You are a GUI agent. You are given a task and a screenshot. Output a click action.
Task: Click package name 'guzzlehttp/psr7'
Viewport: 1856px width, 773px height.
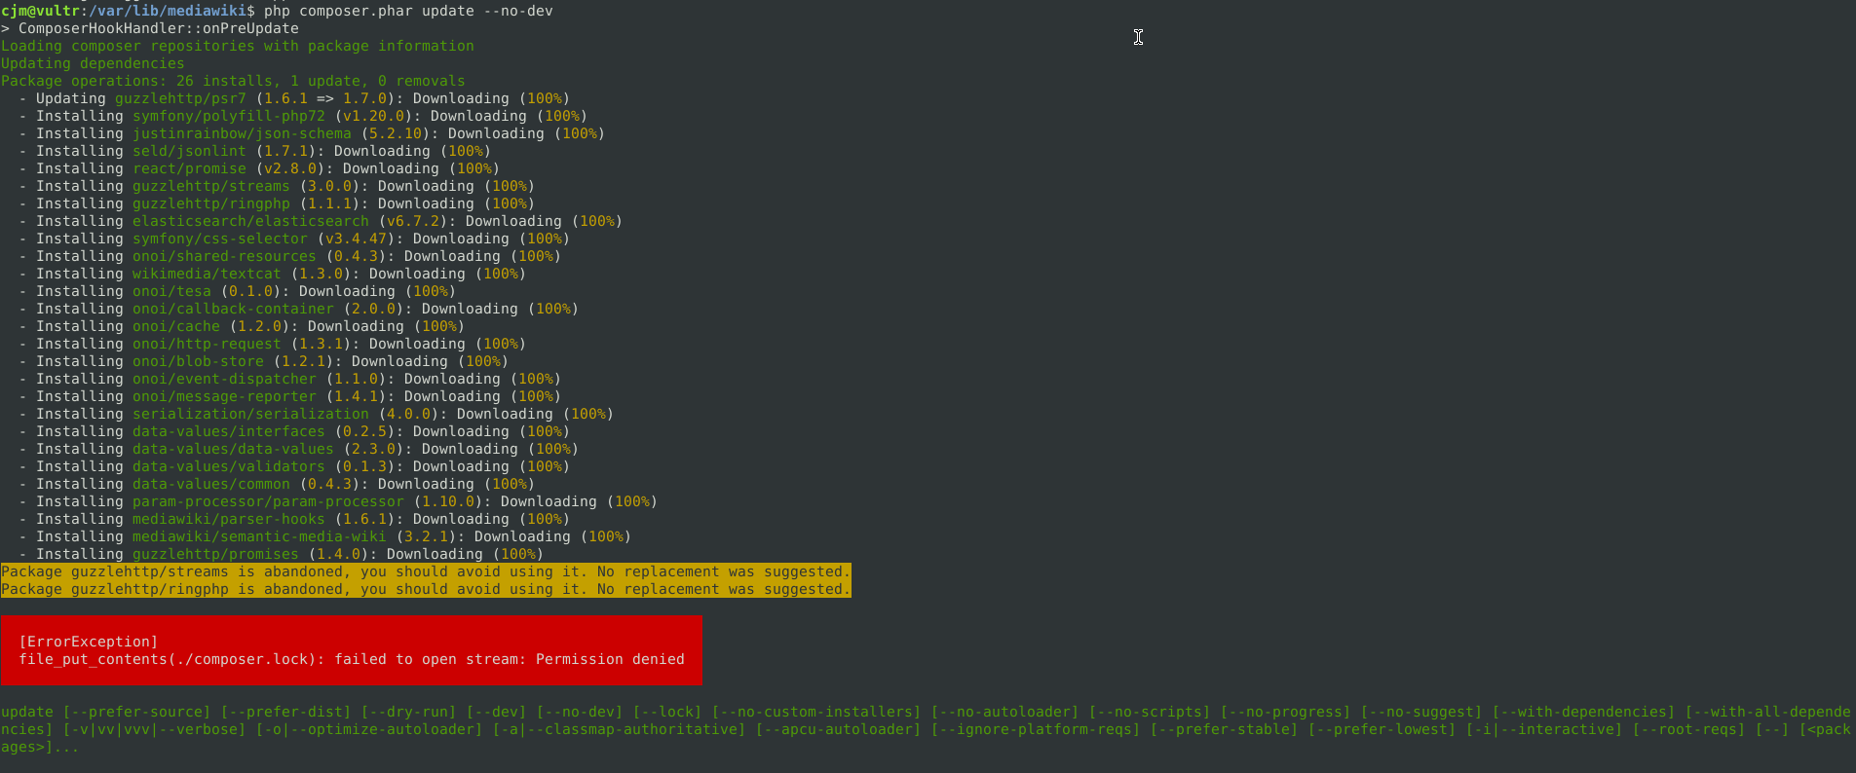(x=181, y=98)
